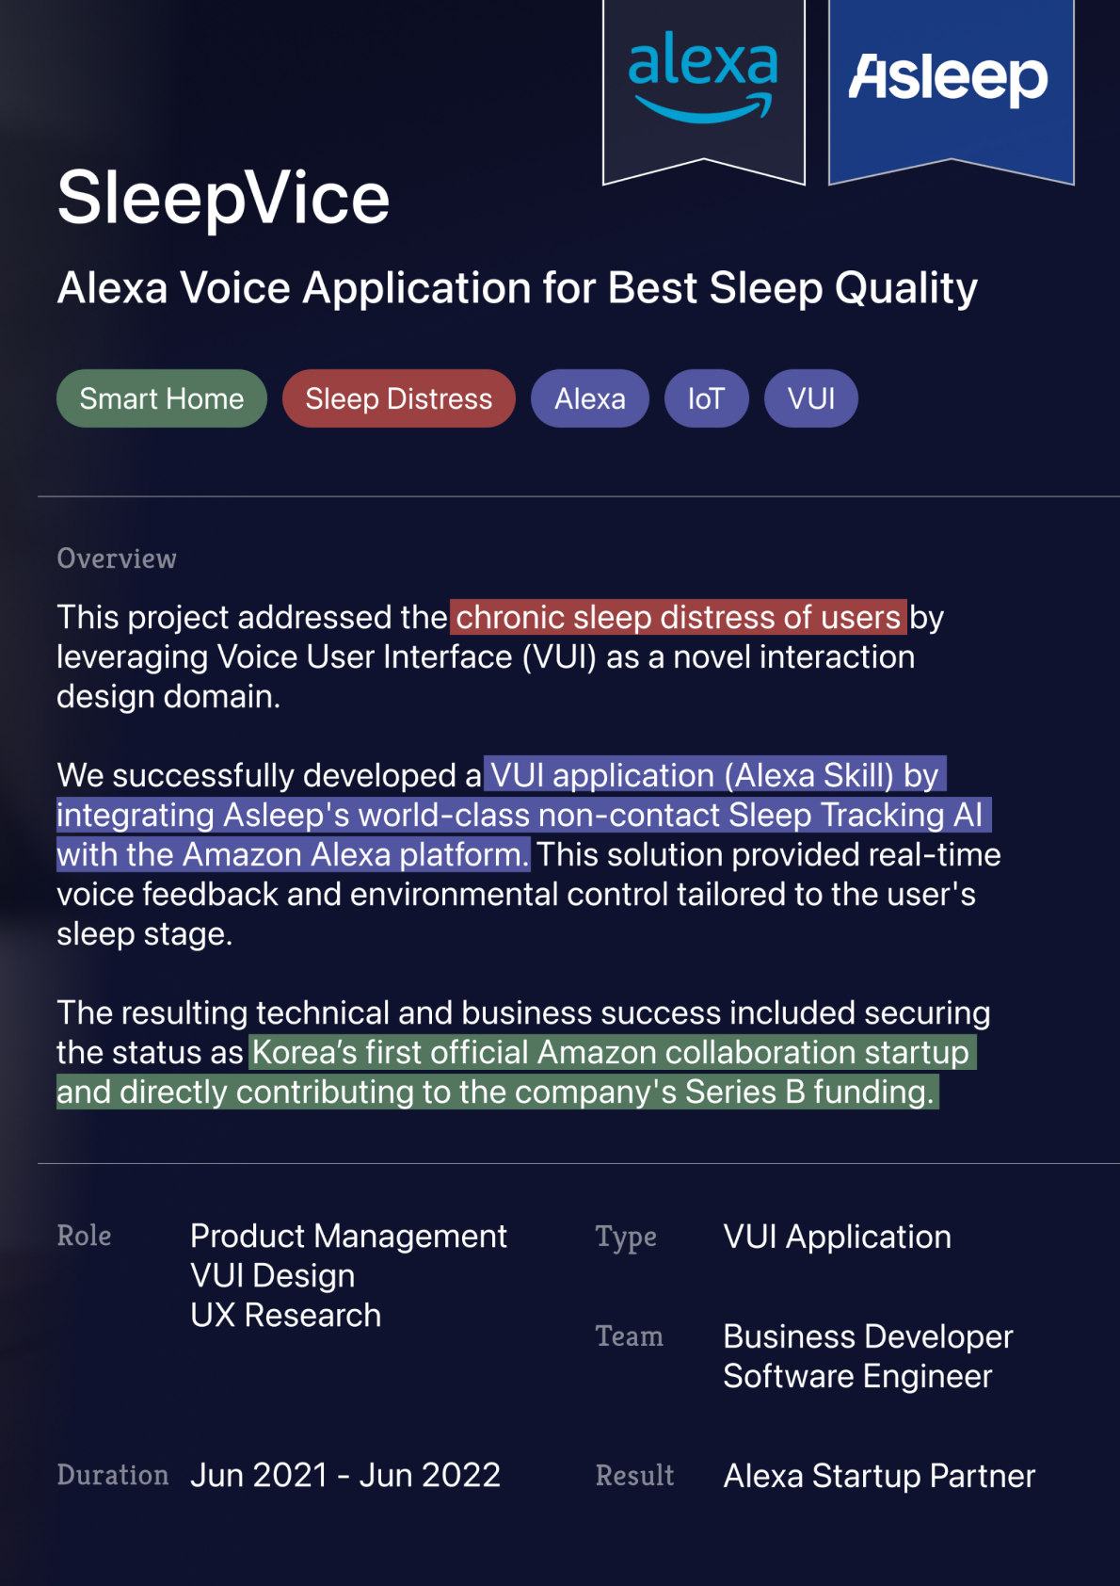Select the Sleep Distress tag
This screenshot has width=1120, height=1586.
(398, 398)
